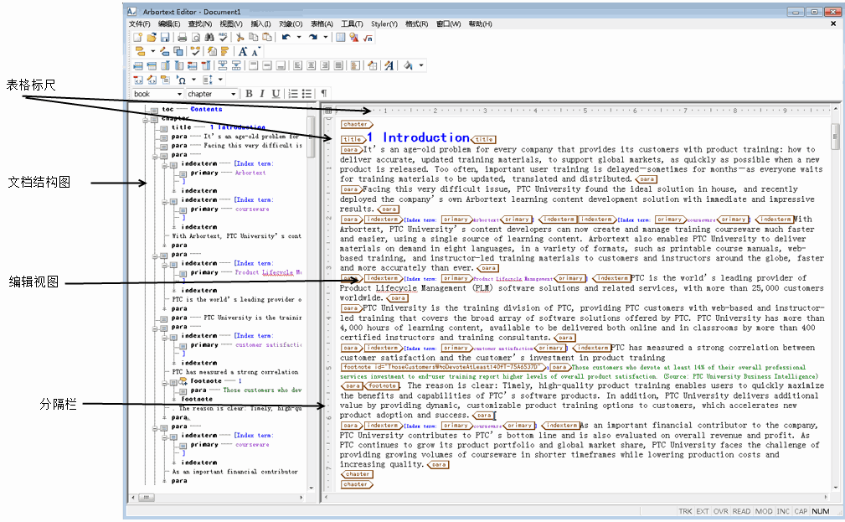Image resolution: width=845 pixels, height=522 pixels.
Task: Insert a numbered list
Action: point(293,93)
